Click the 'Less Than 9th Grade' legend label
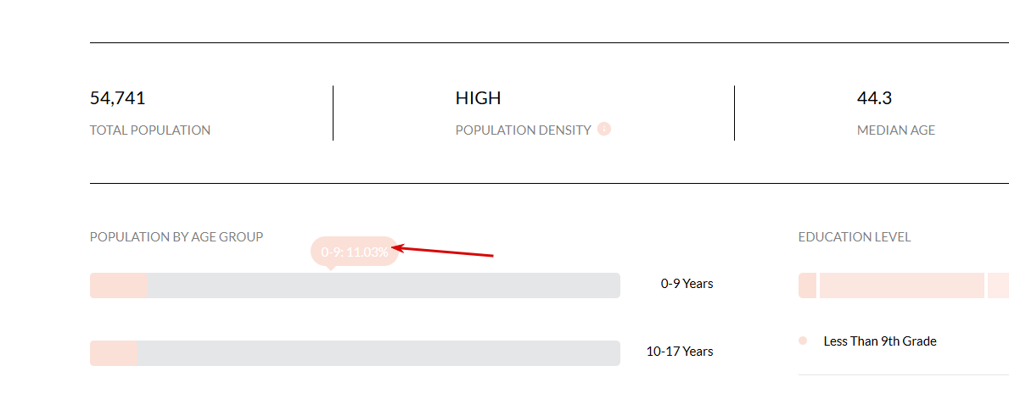Image resolution: width=1009 pixels, height=399 pixels. (880, 341)
